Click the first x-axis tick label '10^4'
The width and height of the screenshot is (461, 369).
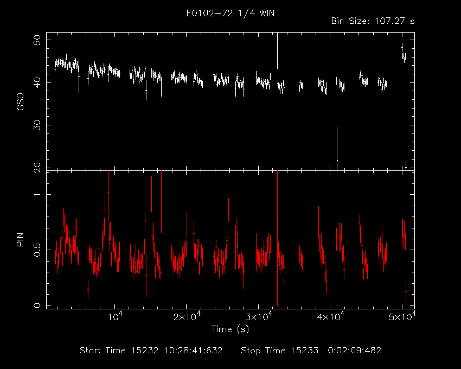[x=115, y=316]
